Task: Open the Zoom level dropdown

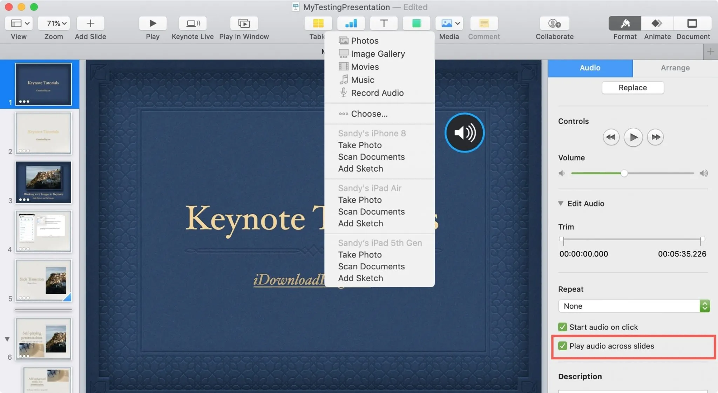Action: [53, 23]
